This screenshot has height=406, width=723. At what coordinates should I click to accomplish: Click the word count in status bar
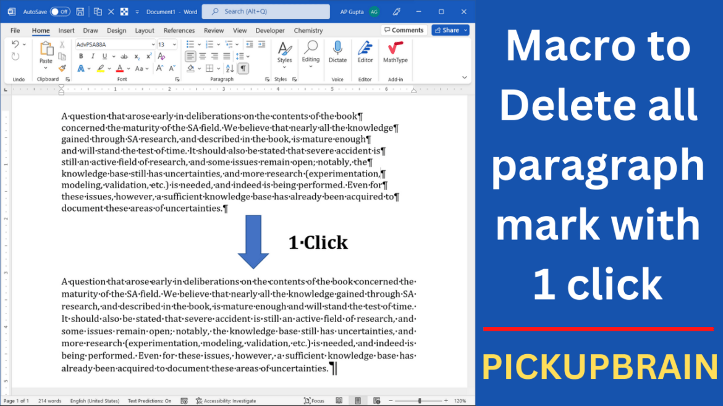[x=49, y=400]
